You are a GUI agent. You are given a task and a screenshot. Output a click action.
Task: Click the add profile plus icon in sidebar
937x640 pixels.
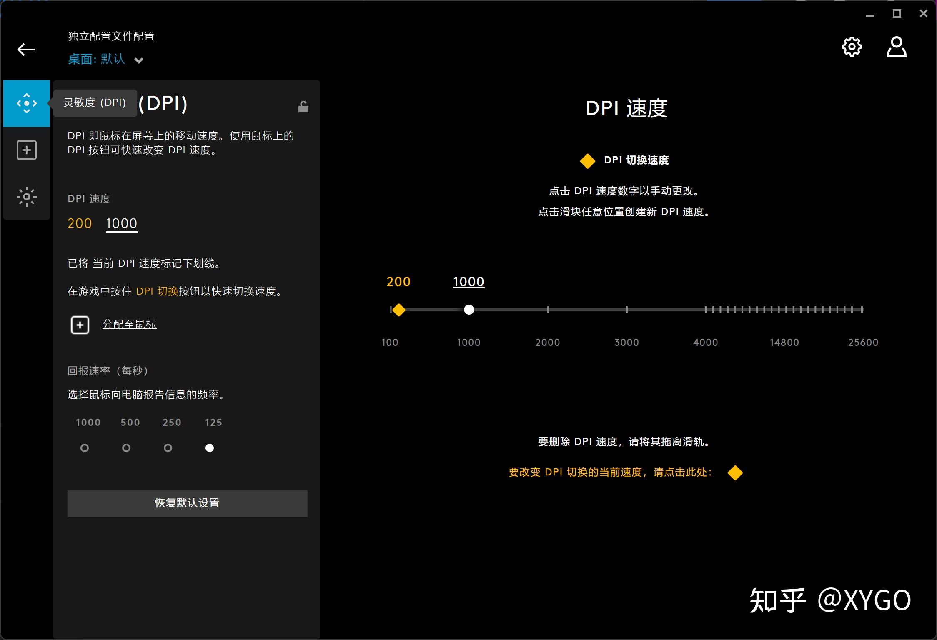pyautogui.click(x=26, y=150)
